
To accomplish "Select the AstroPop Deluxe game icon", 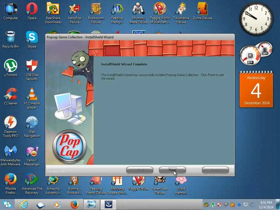I will point(74,13).
